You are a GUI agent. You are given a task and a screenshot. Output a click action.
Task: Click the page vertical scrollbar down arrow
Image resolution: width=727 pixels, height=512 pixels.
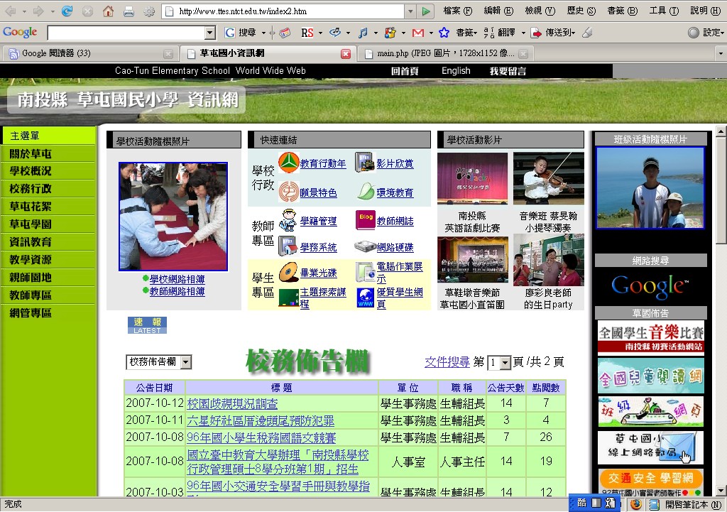(721, 491)
